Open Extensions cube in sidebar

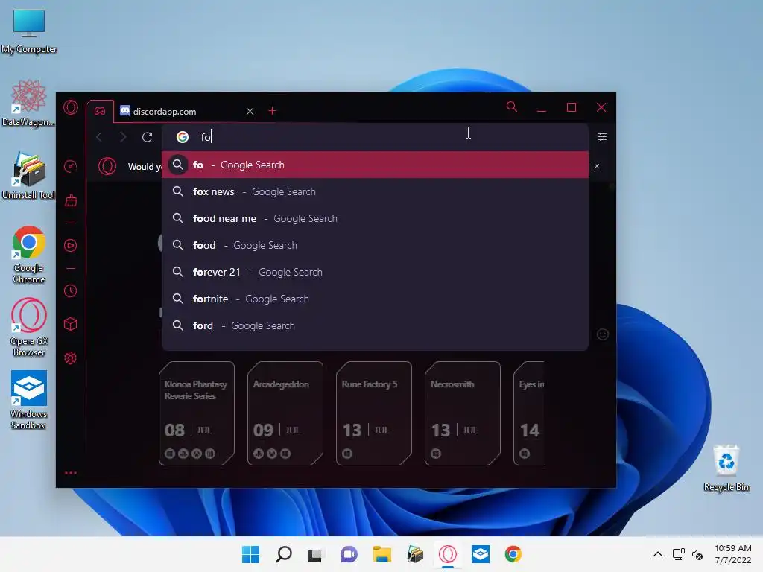coord(71,324)
